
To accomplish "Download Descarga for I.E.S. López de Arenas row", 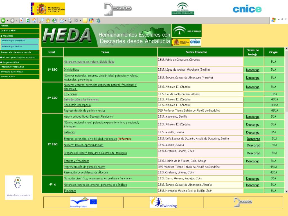I will [253, 70].
